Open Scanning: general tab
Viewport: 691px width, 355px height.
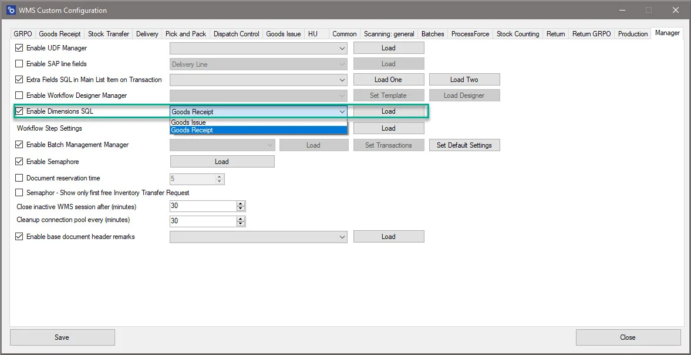pyautogui.click(x=389, y=34)
